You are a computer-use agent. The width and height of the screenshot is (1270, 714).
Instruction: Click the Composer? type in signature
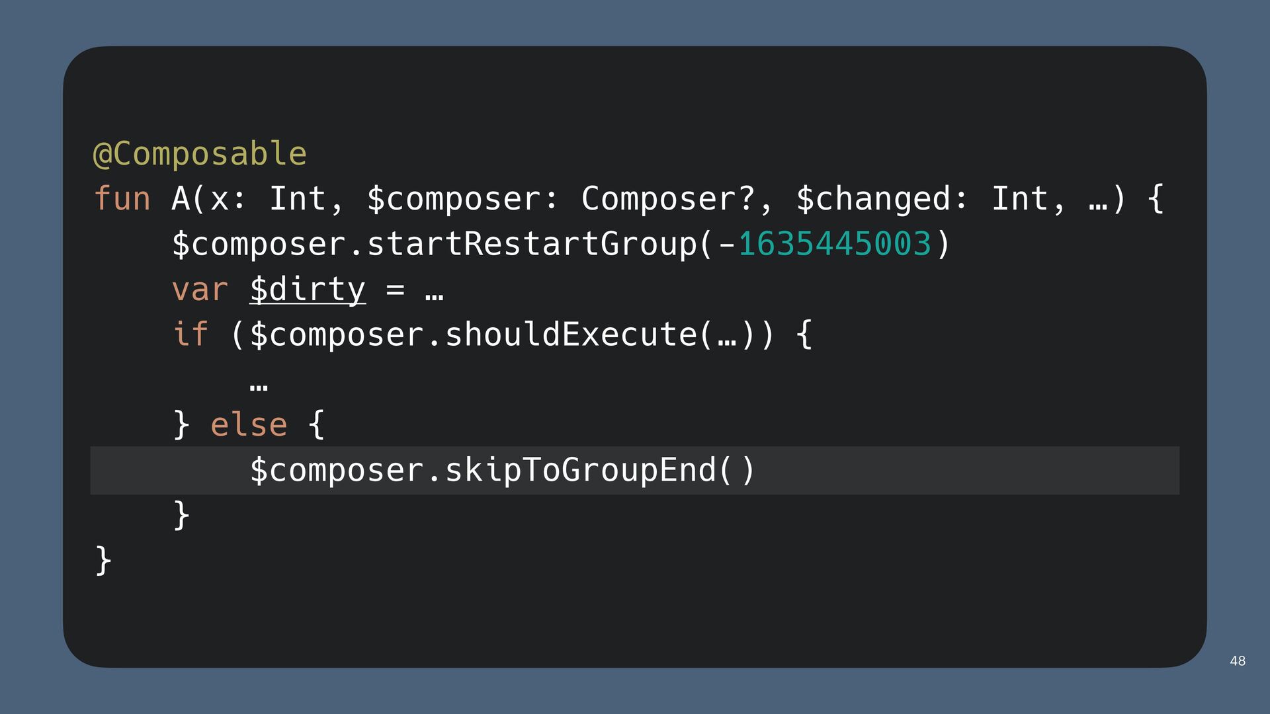click(x=667, y=199)
